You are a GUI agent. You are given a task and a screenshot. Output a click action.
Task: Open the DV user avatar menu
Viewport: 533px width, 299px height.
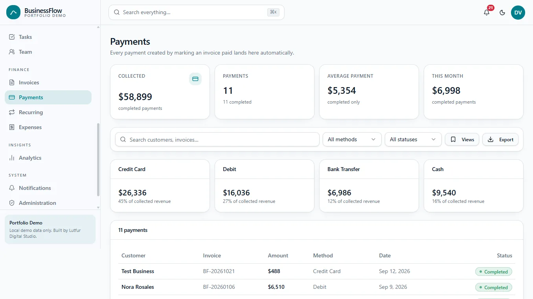click(518, 13)
